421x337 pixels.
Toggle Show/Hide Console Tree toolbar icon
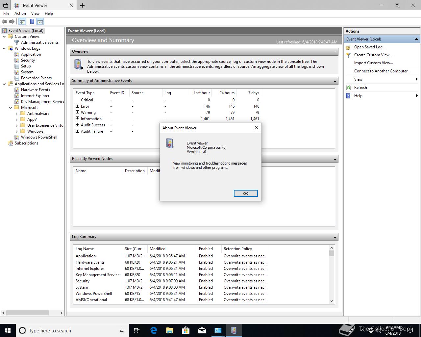[22, 22]
